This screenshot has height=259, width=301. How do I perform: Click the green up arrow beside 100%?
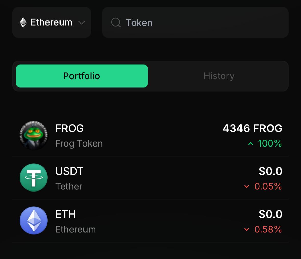(x=251, y=144)
